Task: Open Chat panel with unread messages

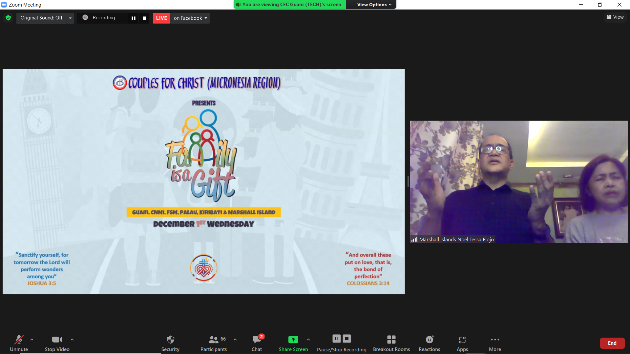Action: tap(257, 343)
